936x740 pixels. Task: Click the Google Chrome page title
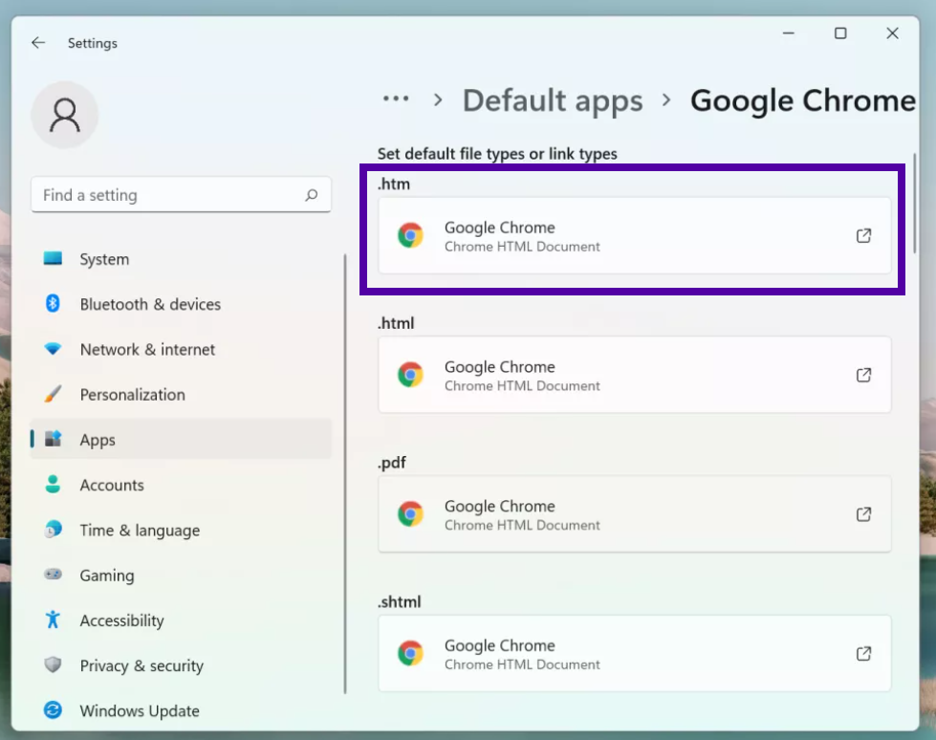(803, 100)
